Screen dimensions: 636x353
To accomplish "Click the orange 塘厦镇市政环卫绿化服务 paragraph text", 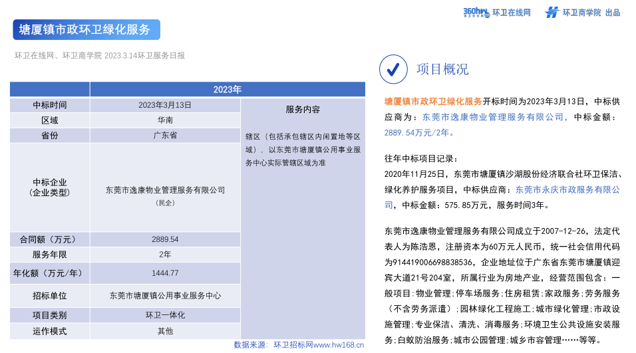I will point(433,101).
